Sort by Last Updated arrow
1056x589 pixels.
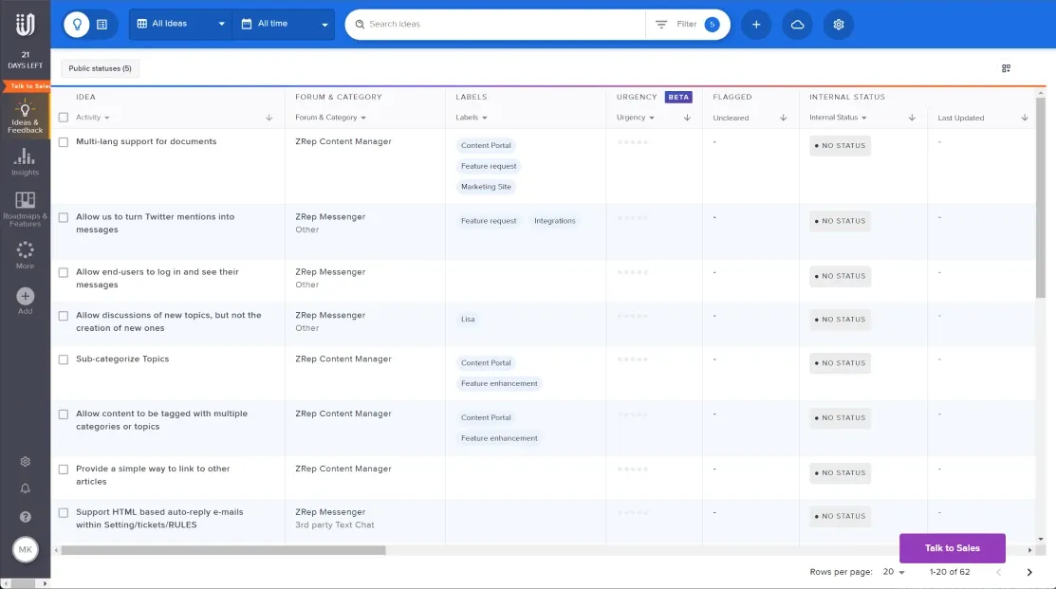(1025, 118)
